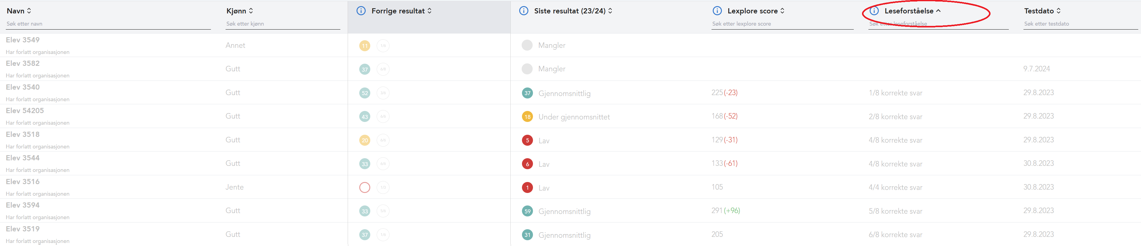Image resolution: width=1141 pixels, height=246 pixels.
Task: Focus the Søk etter lexplore score field
Action: [782, 24]
